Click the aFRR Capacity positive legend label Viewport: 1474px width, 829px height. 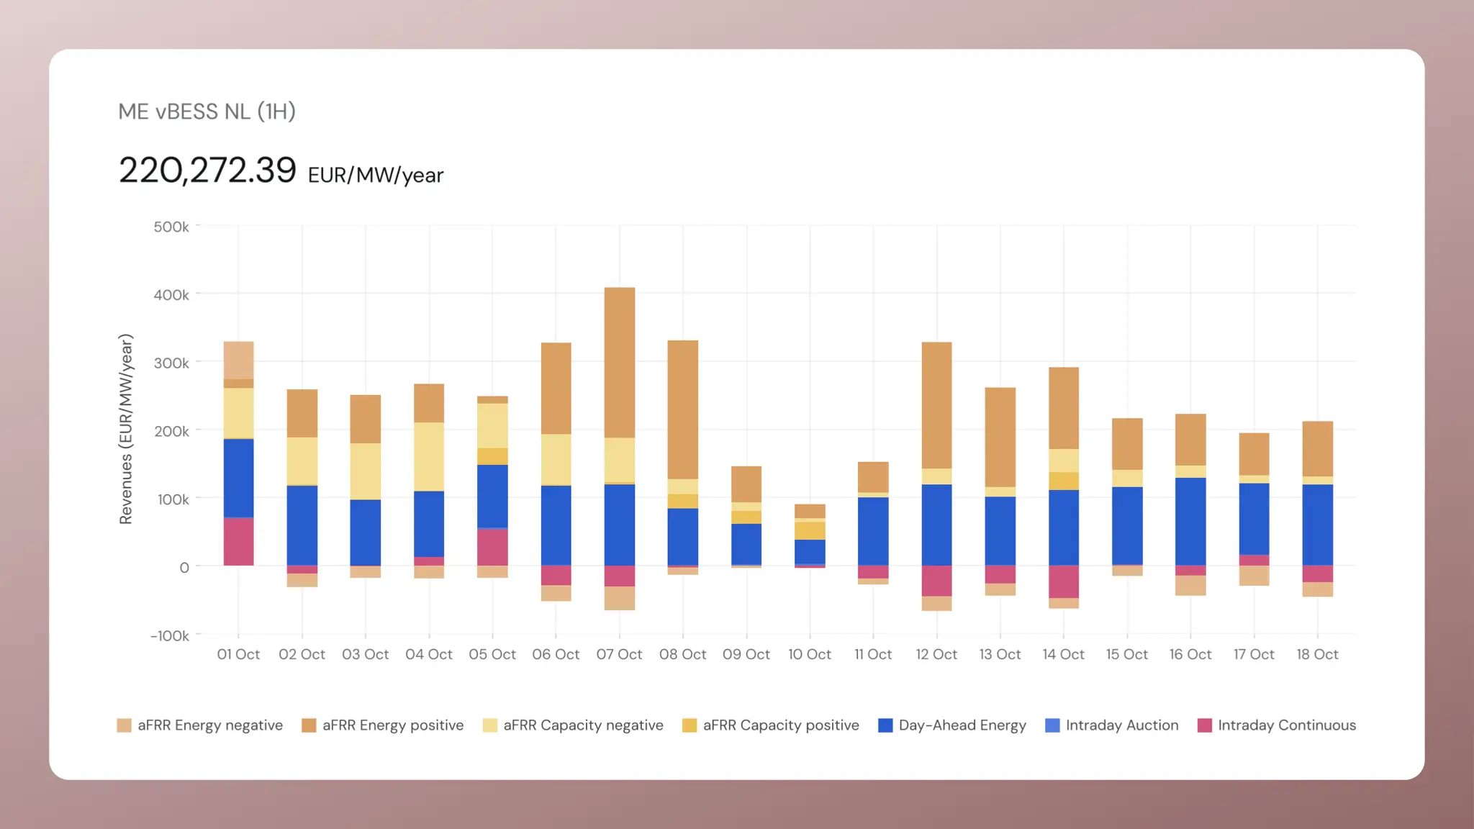point(781,725)
